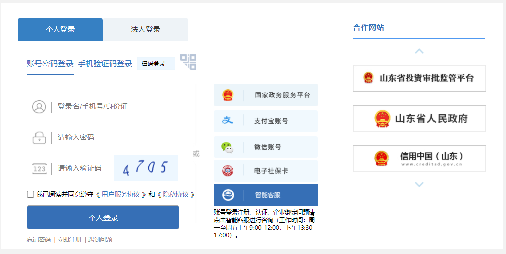
Task: Click the 智能客服 headset icon
Action: point(228,195)
